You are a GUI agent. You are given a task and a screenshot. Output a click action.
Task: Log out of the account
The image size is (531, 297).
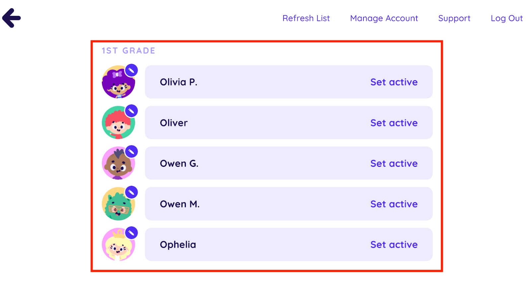pos(506,18)
